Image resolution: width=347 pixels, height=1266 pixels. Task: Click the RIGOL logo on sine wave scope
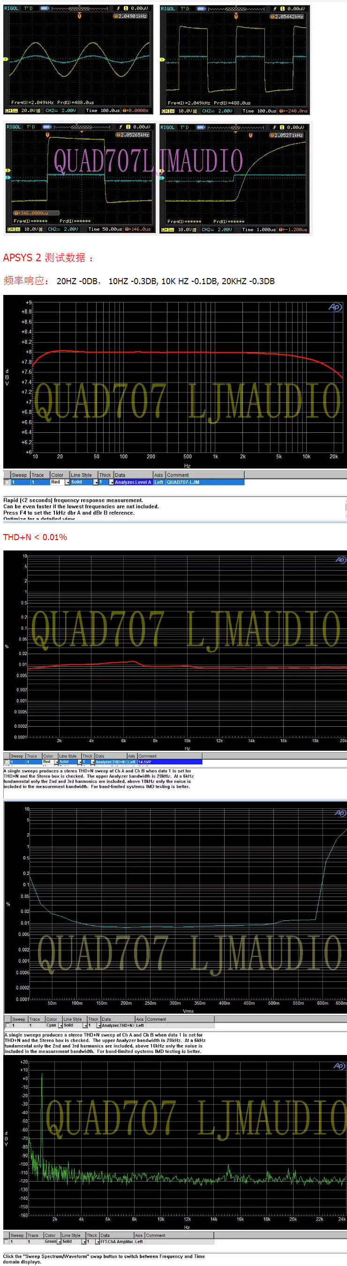[11, 8]
